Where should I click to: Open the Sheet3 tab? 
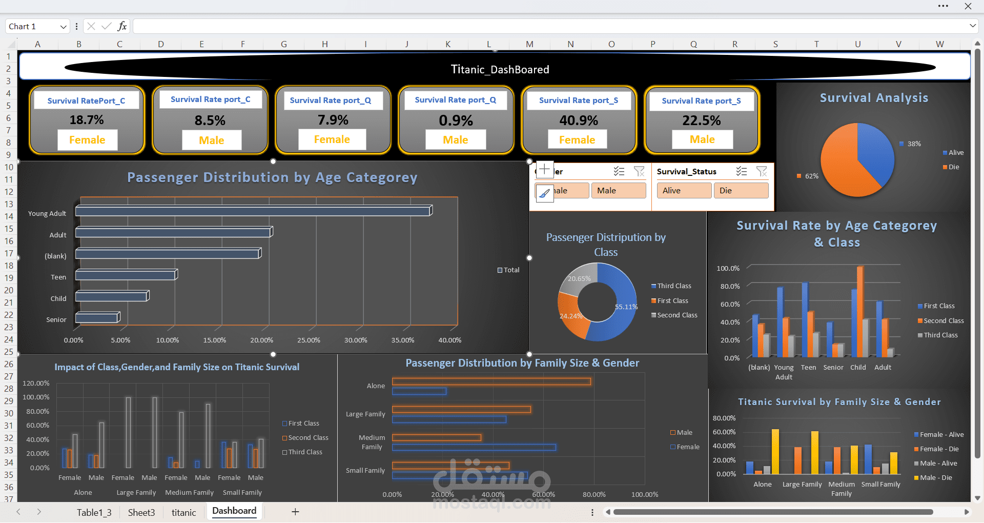point(141,512)
